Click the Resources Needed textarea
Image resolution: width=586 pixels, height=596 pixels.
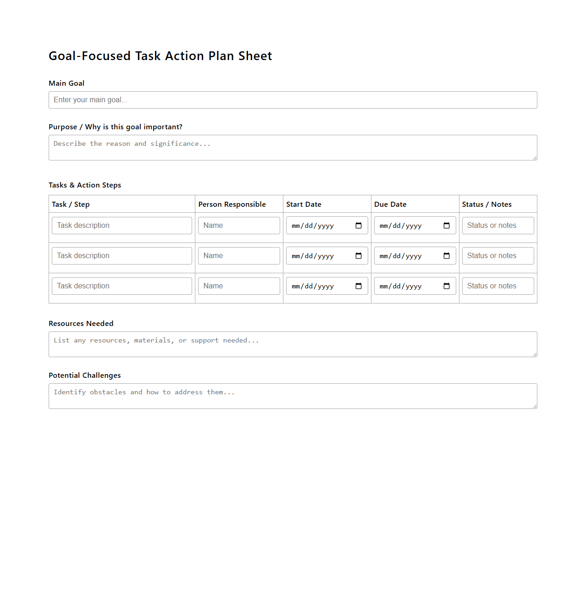[x=293, y=344]
